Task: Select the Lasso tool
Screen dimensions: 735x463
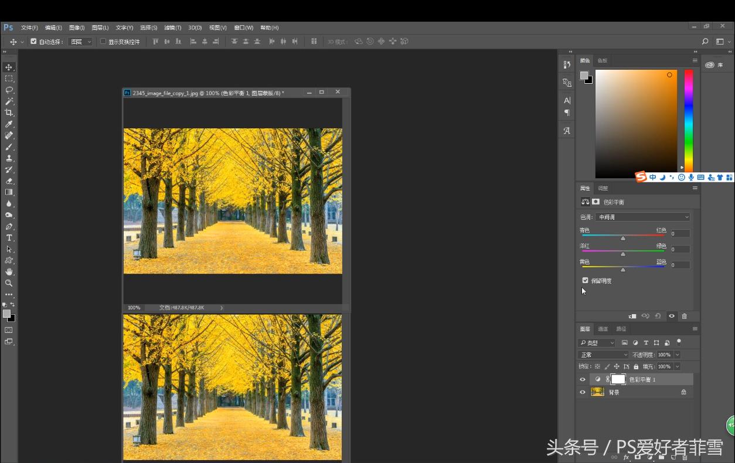Action: (x=9, y=90)
